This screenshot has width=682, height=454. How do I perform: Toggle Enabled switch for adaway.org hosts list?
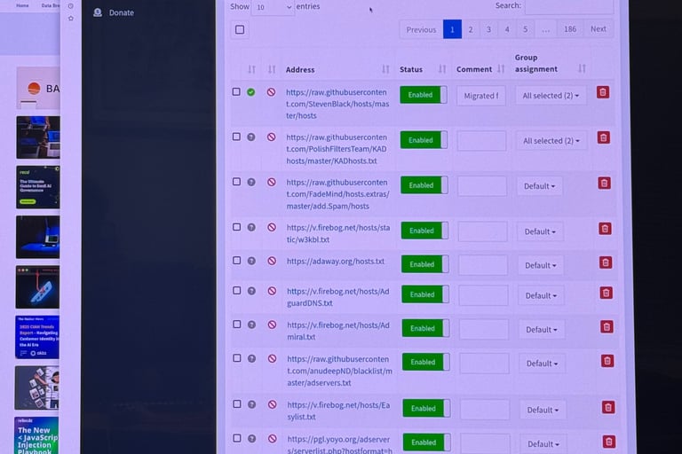click(425, 264)
